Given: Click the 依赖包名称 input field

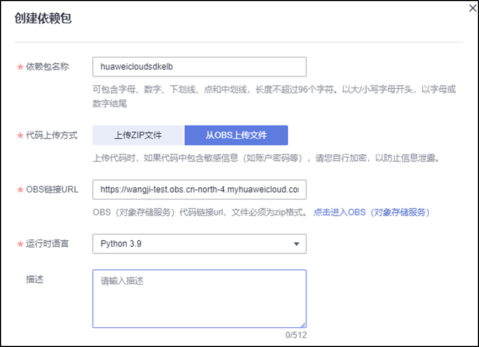Looking at the screenshot, I should (199, 67).
